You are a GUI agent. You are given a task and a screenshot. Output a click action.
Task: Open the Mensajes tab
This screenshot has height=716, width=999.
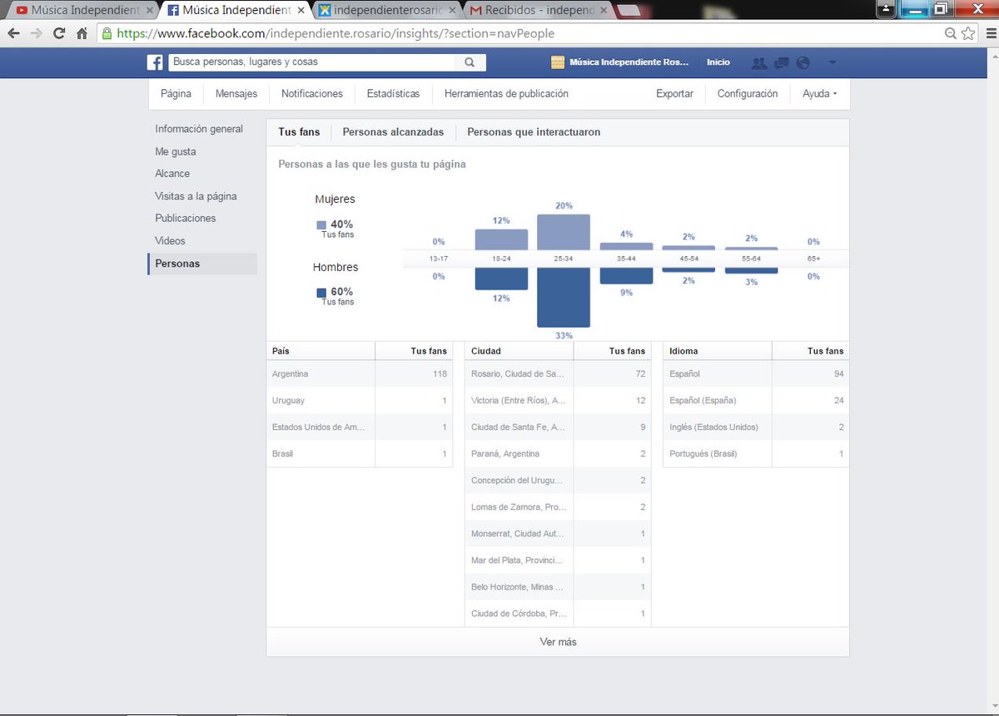click(236, 94)
